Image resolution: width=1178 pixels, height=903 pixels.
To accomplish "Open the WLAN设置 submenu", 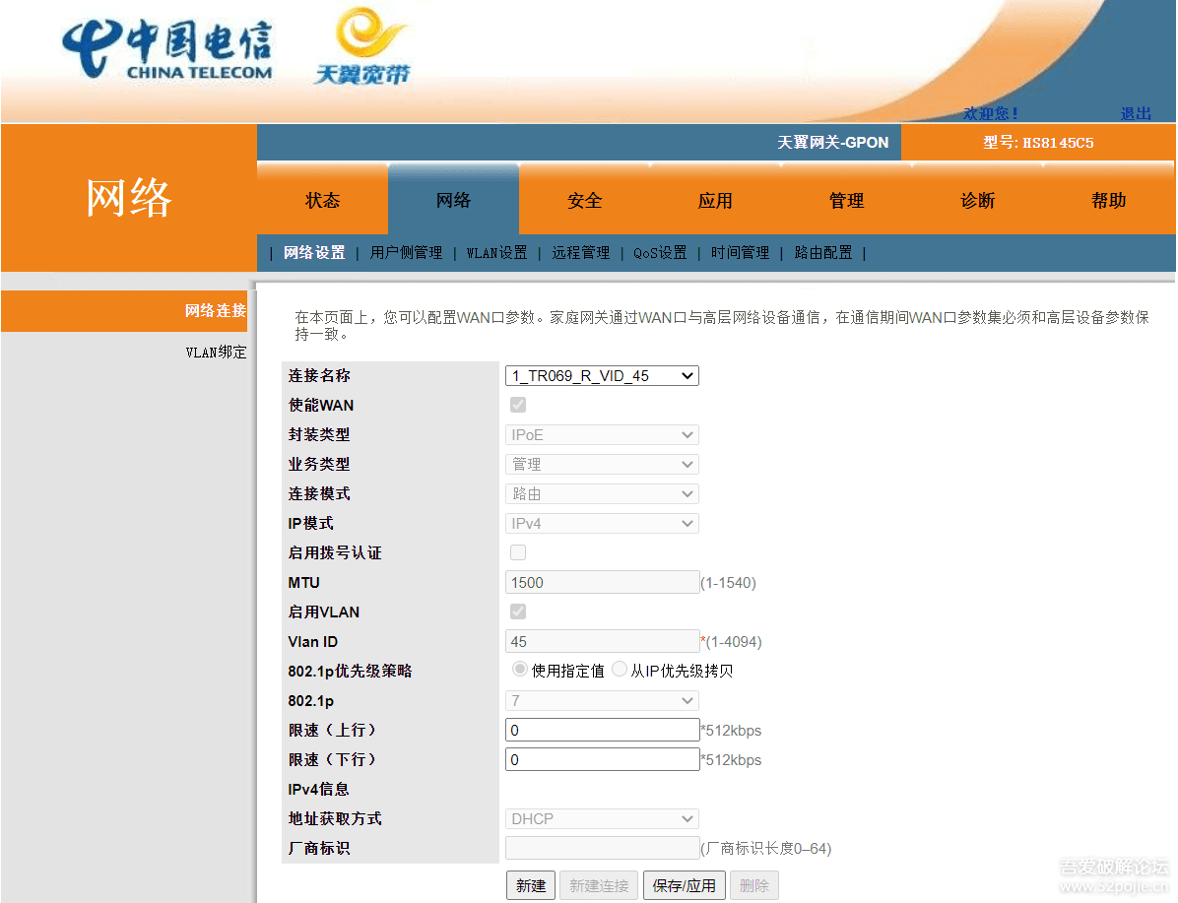I will pyautogui.click(x=496, y=252).
